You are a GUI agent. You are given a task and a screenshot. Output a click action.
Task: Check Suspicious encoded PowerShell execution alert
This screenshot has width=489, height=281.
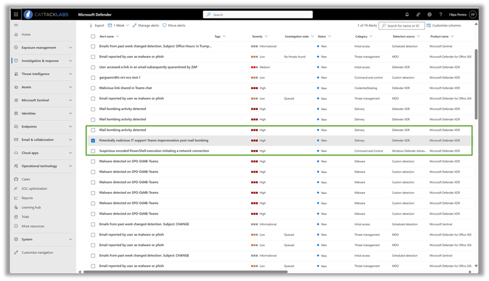93,151
